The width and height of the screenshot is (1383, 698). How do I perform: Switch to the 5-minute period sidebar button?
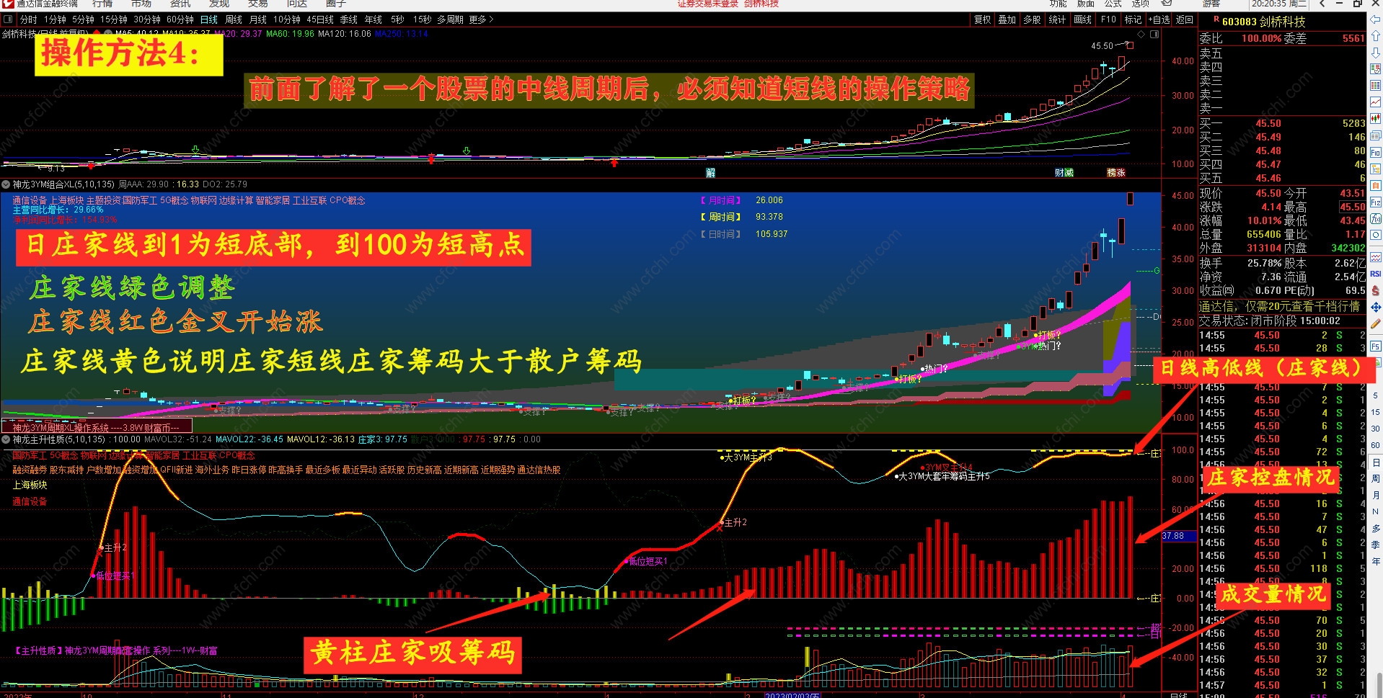tap(1376, 395)
